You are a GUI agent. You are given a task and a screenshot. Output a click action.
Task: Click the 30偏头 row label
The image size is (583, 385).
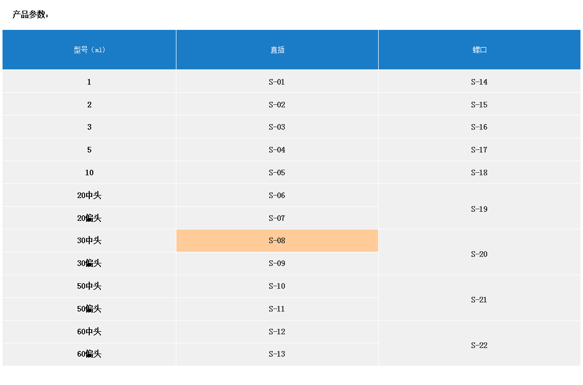click(x=89, y=263)
